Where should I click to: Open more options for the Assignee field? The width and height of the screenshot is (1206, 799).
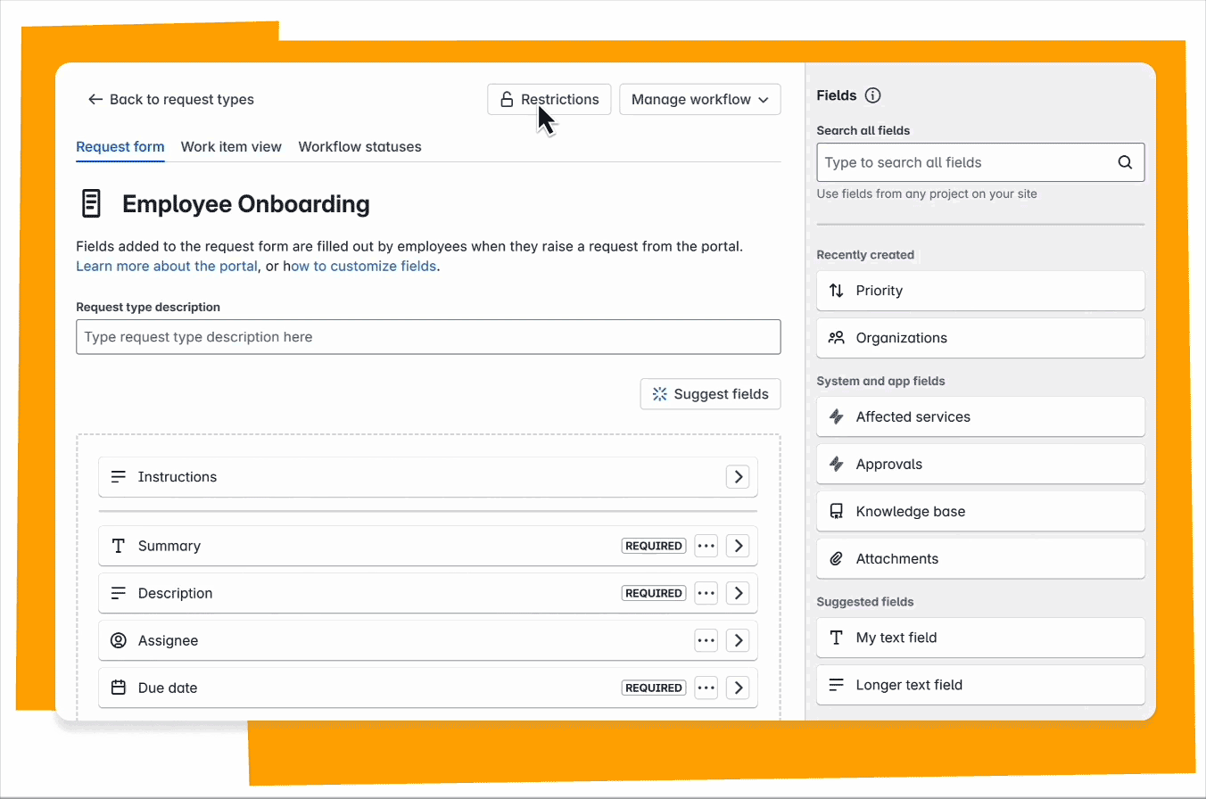point(706,640)
